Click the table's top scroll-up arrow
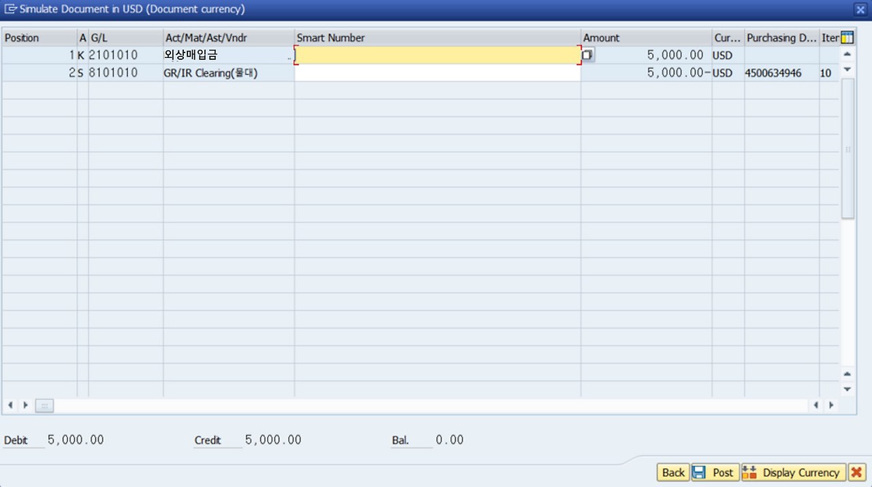Screen dimensions: 872x487 point(847,54)
